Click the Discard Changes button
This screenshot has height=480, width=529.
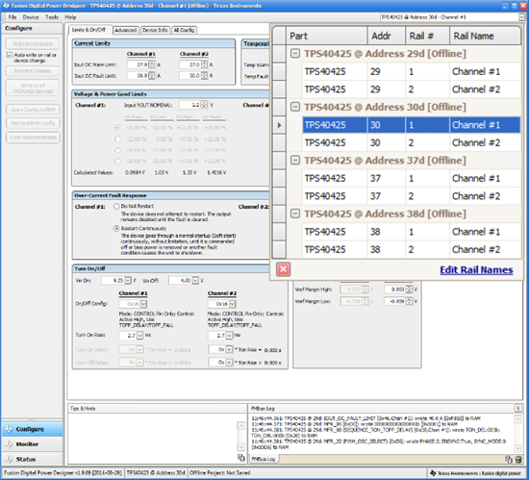coord(33,71)
